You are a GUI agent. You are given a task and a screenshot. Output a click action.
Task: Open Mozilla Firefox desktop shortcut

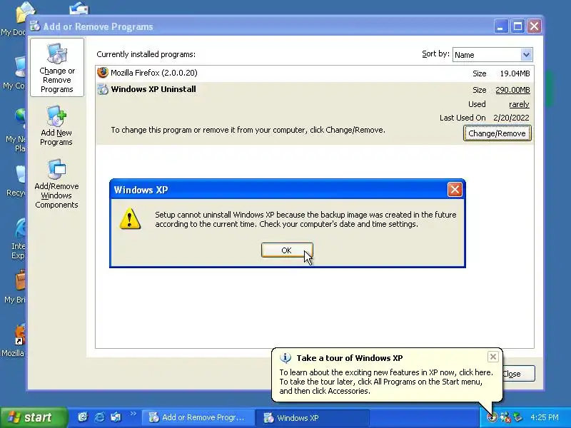(14, 340)
